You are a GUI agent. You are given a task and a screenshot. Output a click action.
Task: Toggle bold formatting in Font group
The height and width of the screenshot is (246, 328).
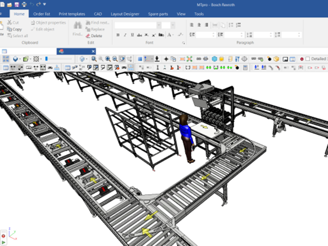[118, 35]
